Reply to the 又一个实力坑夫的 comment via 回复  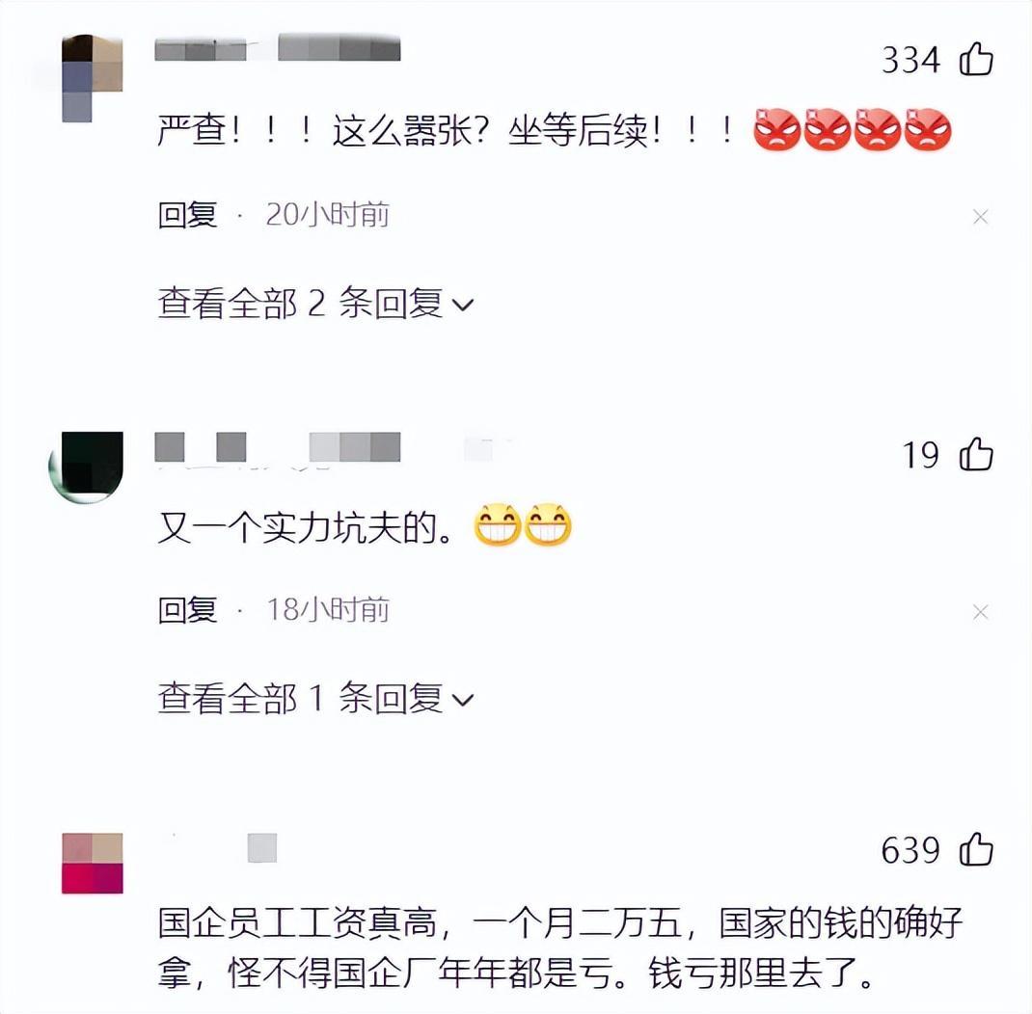(x=187, y=610)
